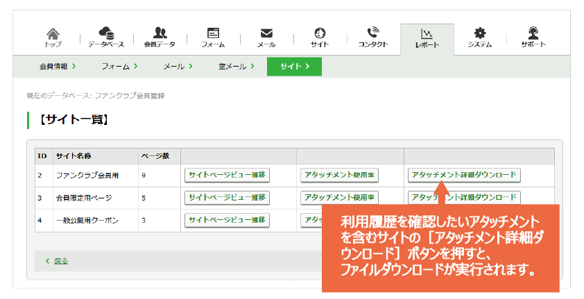Click サイトページビュー推移 for 一般公開用クーポン
The image size is (584, 299).
[227, 220]
